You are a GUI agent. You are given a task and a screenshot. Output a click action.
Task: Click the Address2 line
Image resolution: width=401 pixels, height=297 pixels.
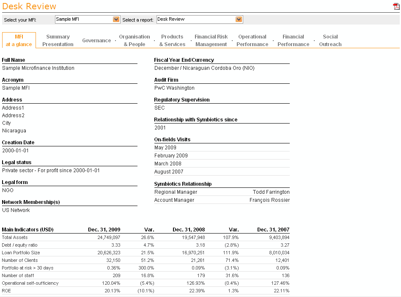point(13,115)
